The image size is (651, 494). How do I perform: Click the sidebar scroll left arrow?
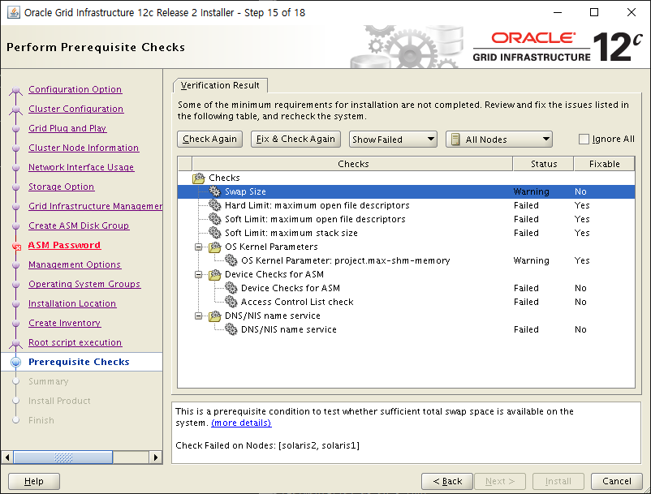coord(7,457)
